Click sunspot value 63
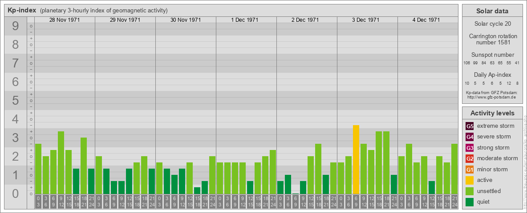This screenshot has width=527, height=213. [x=492, y=63]
